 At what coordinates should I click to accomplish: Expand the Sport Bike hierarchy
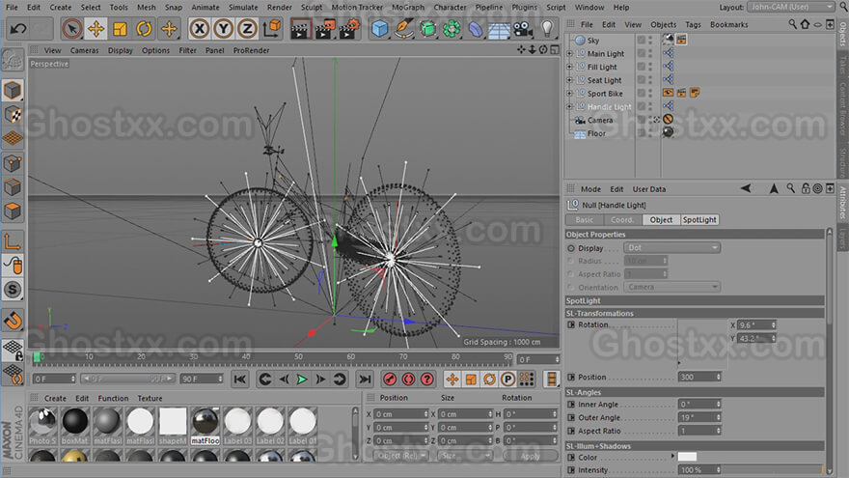pyautogui.click(x=569, y=94)
